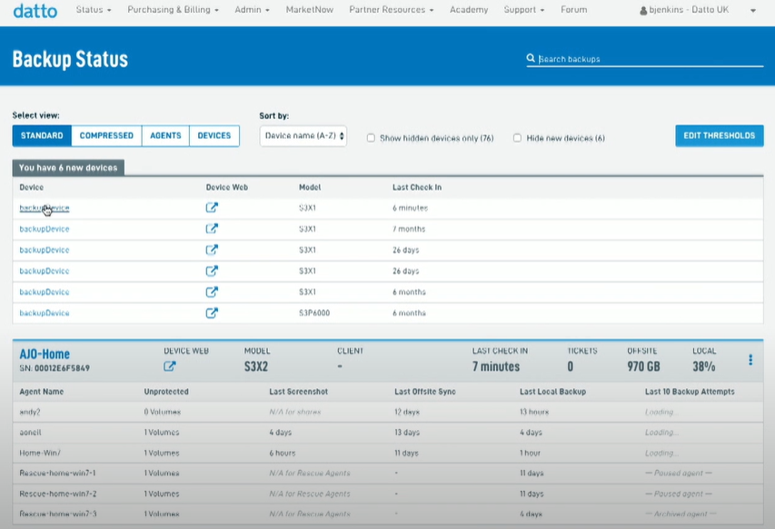Viewport: 775px width, 529px height.
Task: Expand the Status menu
Action: click(94, 9)
